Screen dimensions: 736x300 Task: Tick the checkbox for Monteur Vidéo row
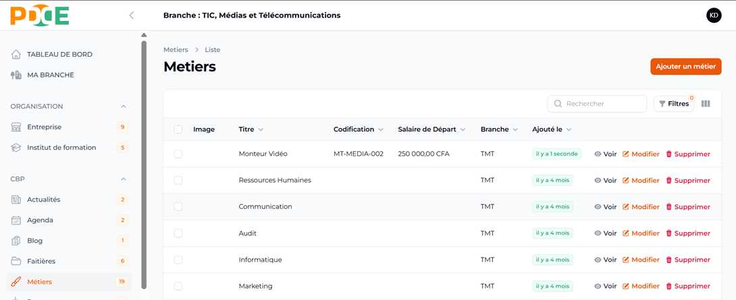178,154
